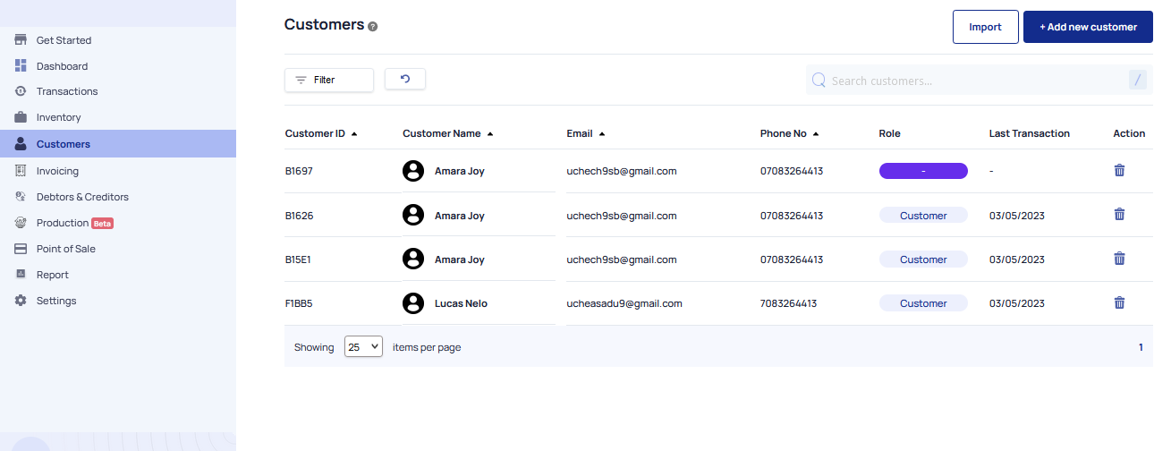Viewport: 1154px width, 451px height.
Task: Open the Filter options
Action: (x=329, y=80)
